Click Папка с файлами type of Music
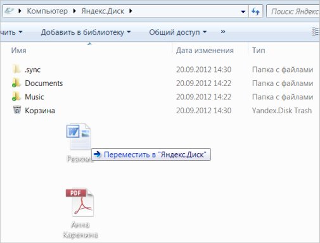This screenshot has width=320, height=243. click(x=283, y=97)
